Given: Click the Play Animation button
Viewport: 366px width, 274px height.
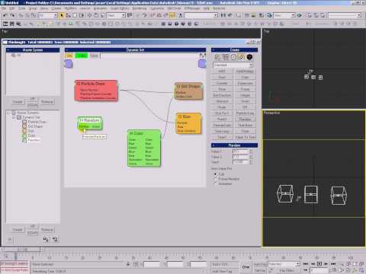Looking at the screenshot, I should (x=319, y=264).
